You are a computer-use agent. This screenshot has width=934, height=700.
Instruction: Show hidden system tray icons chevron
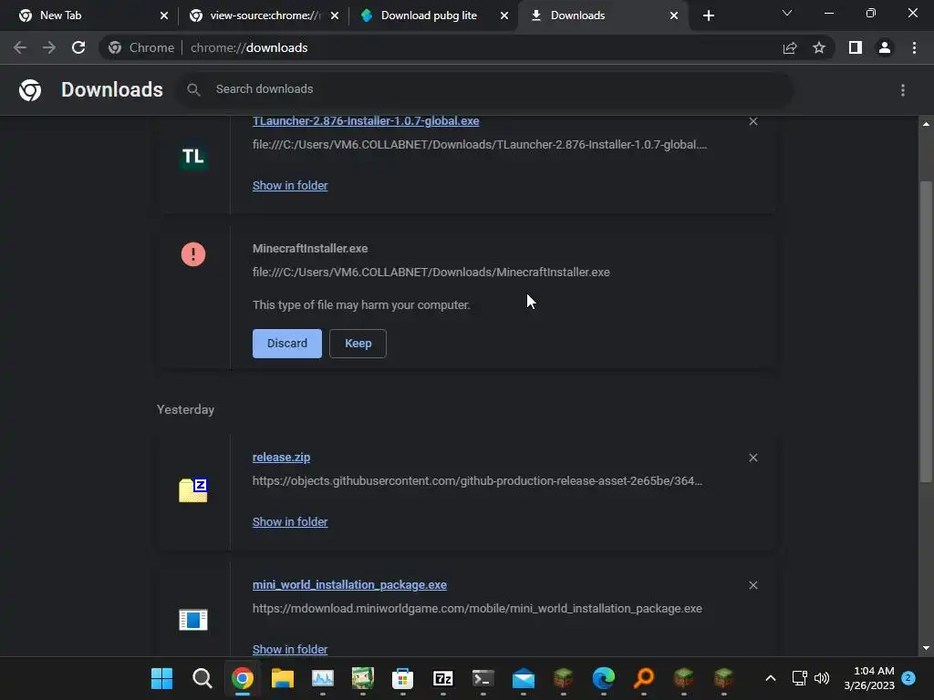770,678
